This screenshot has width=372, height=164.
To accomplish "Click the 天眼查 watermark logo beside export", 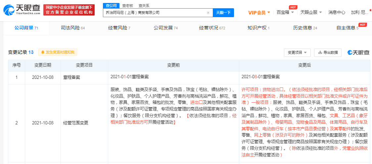I will coord(358,52).
